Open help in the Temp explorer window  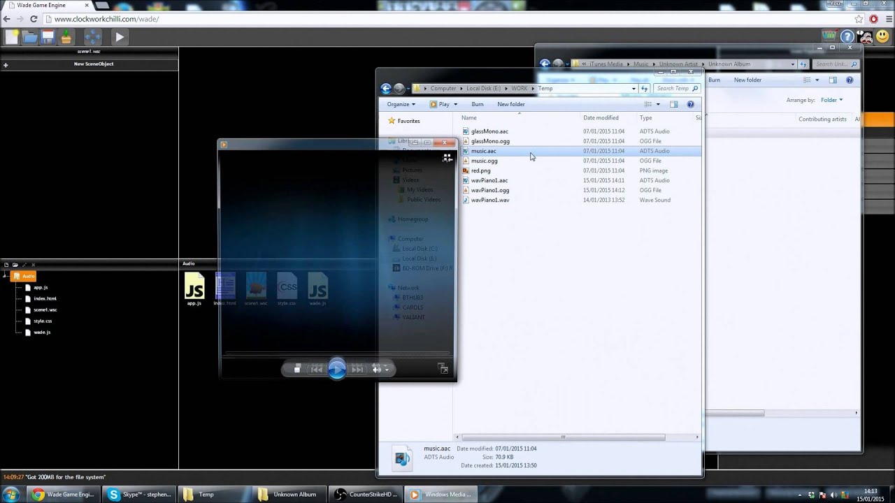coord(691,104)
